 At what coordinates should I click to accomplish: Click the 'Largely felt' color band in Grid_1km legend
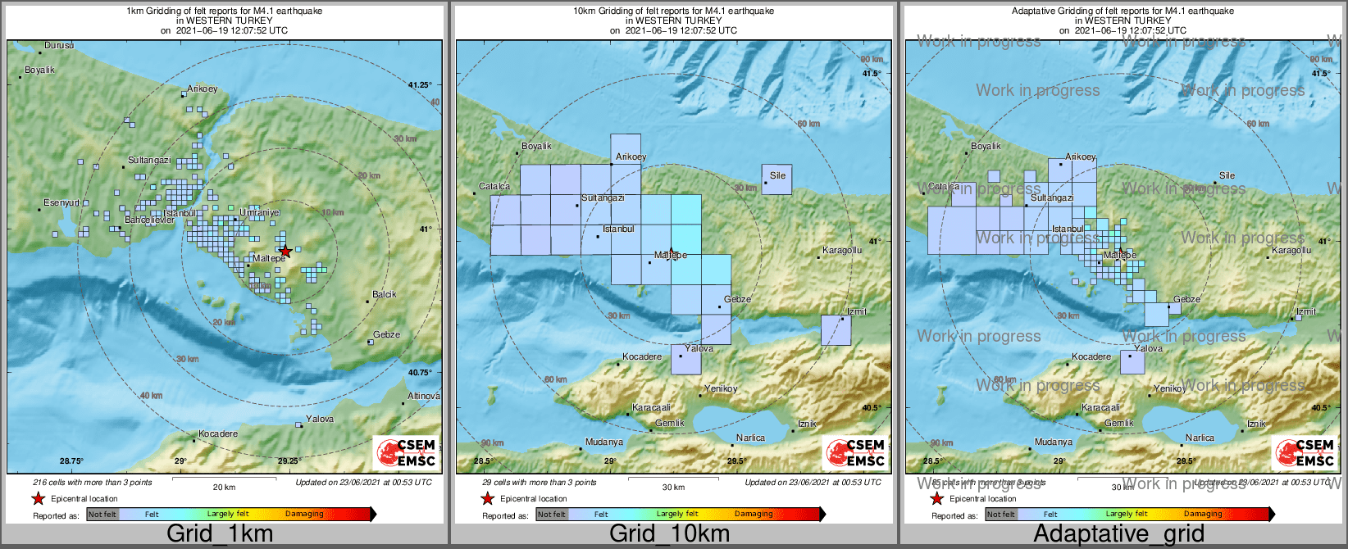[228, 514]
